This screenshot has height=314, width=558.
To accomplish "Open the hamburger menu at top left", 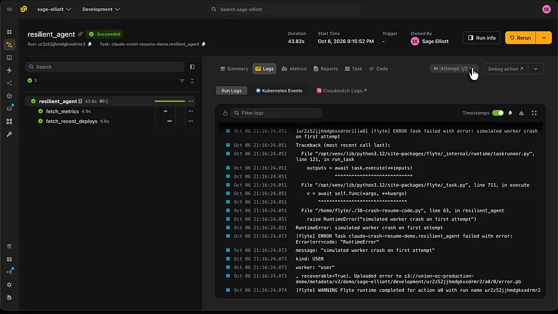I will (x=9, y=9).
